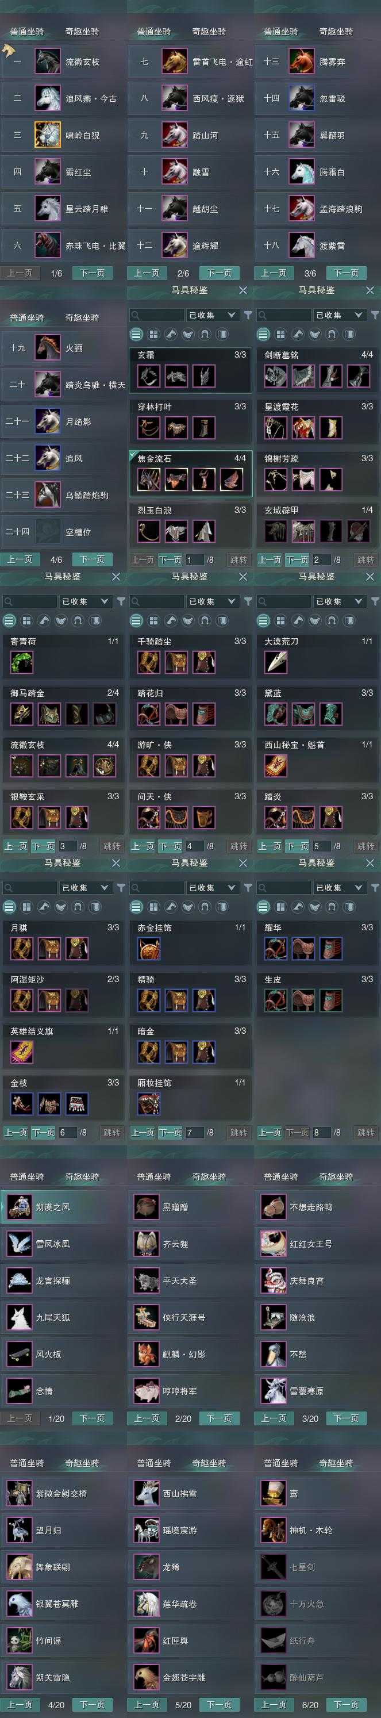Select the 啸岭白猊 mount icon
Image resolution: width=381 pixels, height=1718 pixels.
tap(47, 135)
